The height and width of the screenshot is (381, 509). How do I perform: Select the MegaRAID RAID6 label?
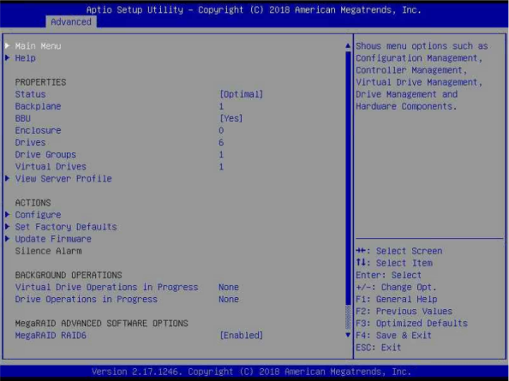pos(51,336)
